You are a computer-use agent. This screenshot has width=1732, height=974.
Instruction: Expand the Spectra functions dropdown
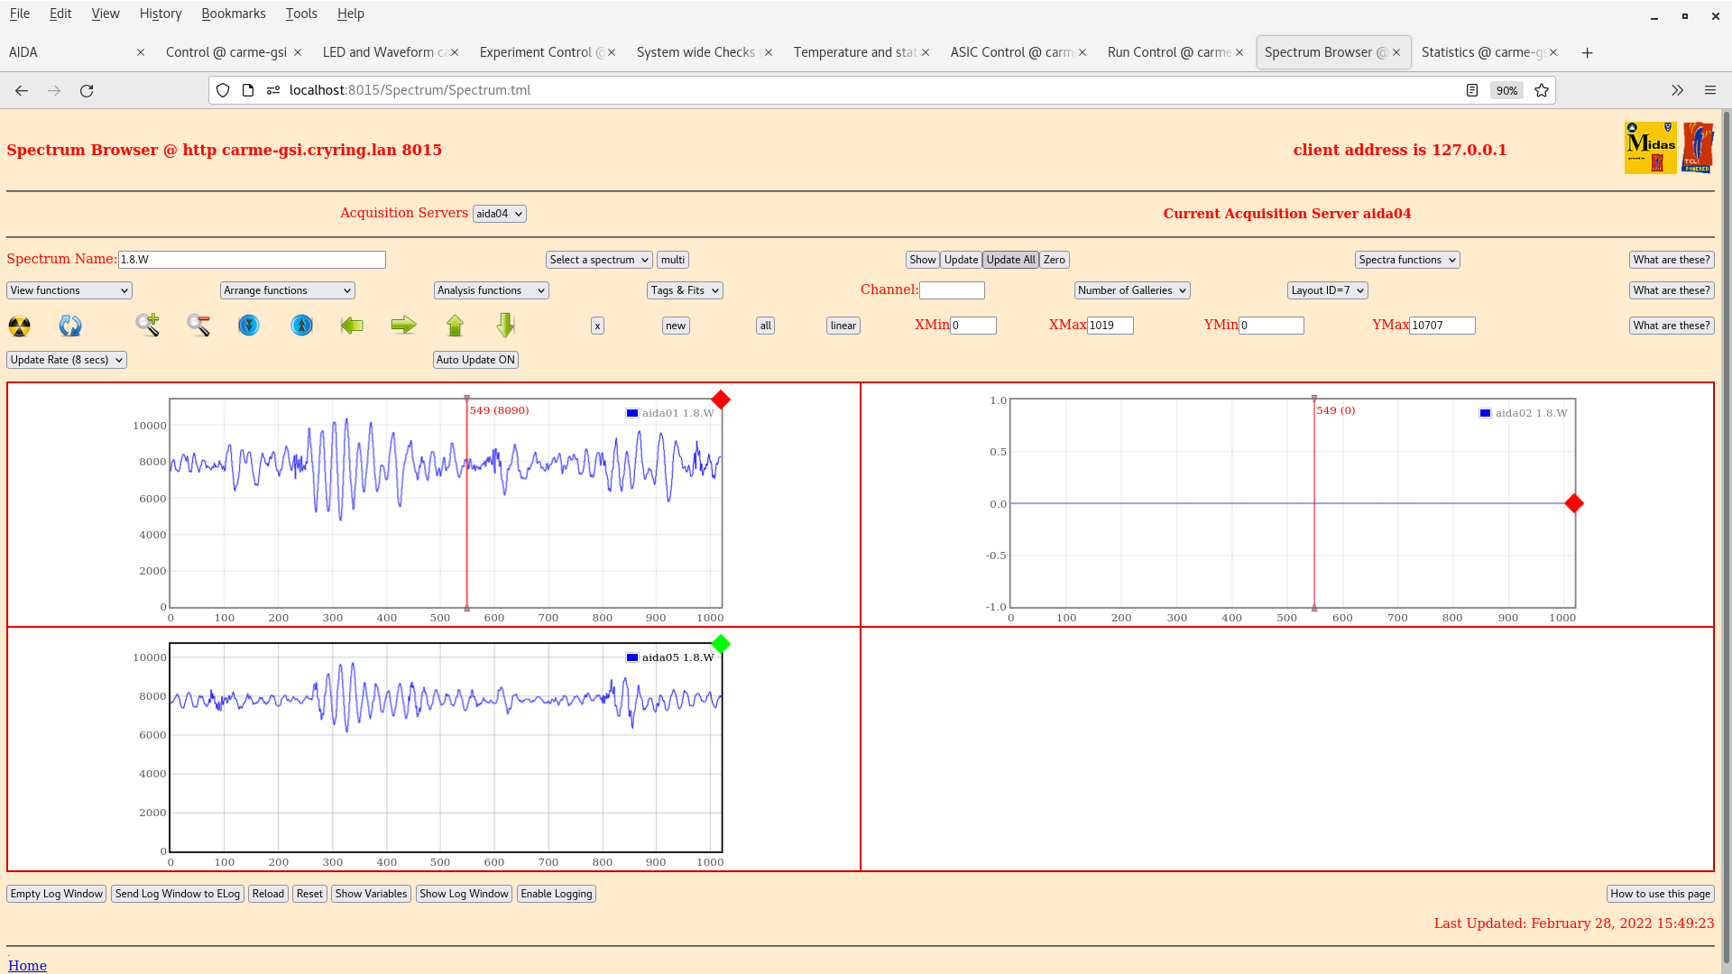1407,260
